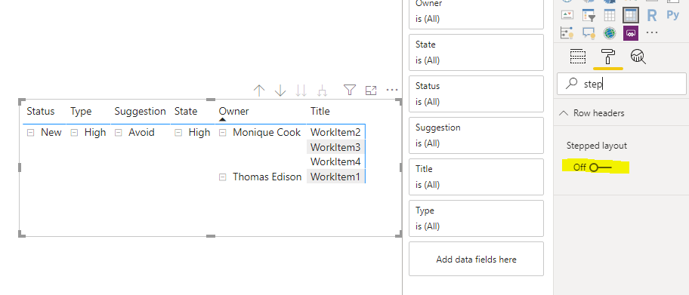Select the Key influencers visual icon

pos(567,32)
